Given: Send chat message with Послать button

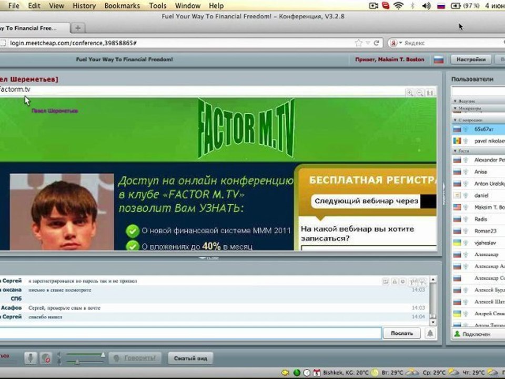Looking at the screenshot, I should coord(401,333).
